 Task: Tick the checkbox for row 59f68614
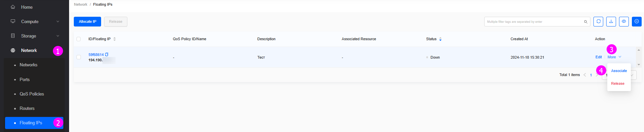pyautogui.click(x=79, y=57)
